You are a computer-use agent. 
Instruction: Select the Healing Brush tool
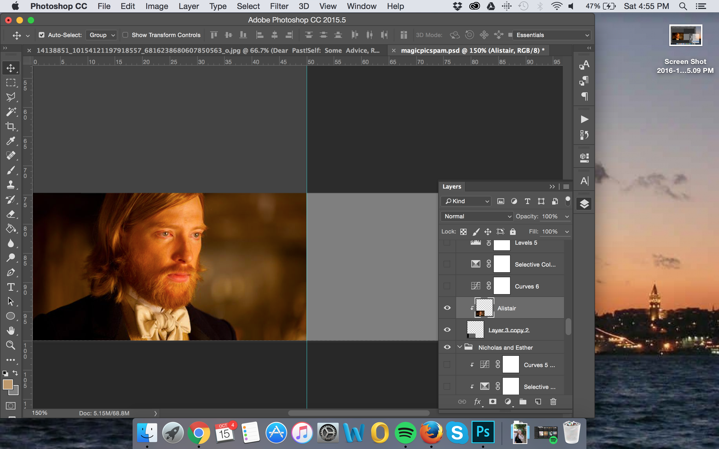[11, 155]
